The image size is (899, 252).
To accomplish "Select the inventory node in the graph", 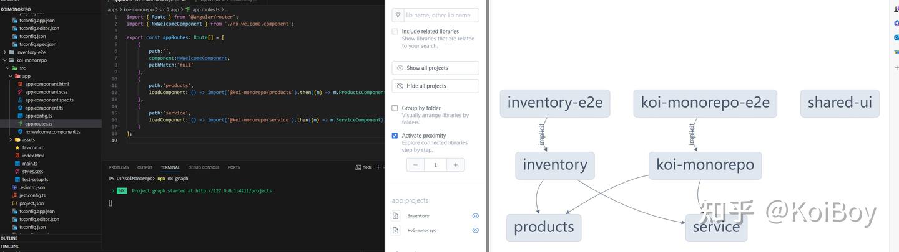I will pos(555,166).
